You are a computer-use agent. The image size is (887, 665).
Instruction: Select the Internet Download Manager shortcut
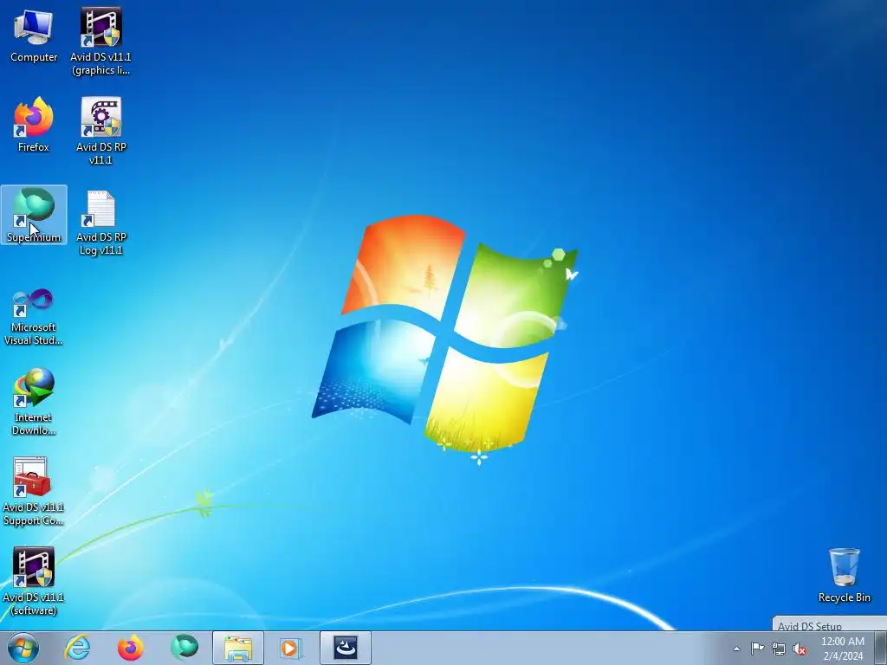[x=34, y=402]
